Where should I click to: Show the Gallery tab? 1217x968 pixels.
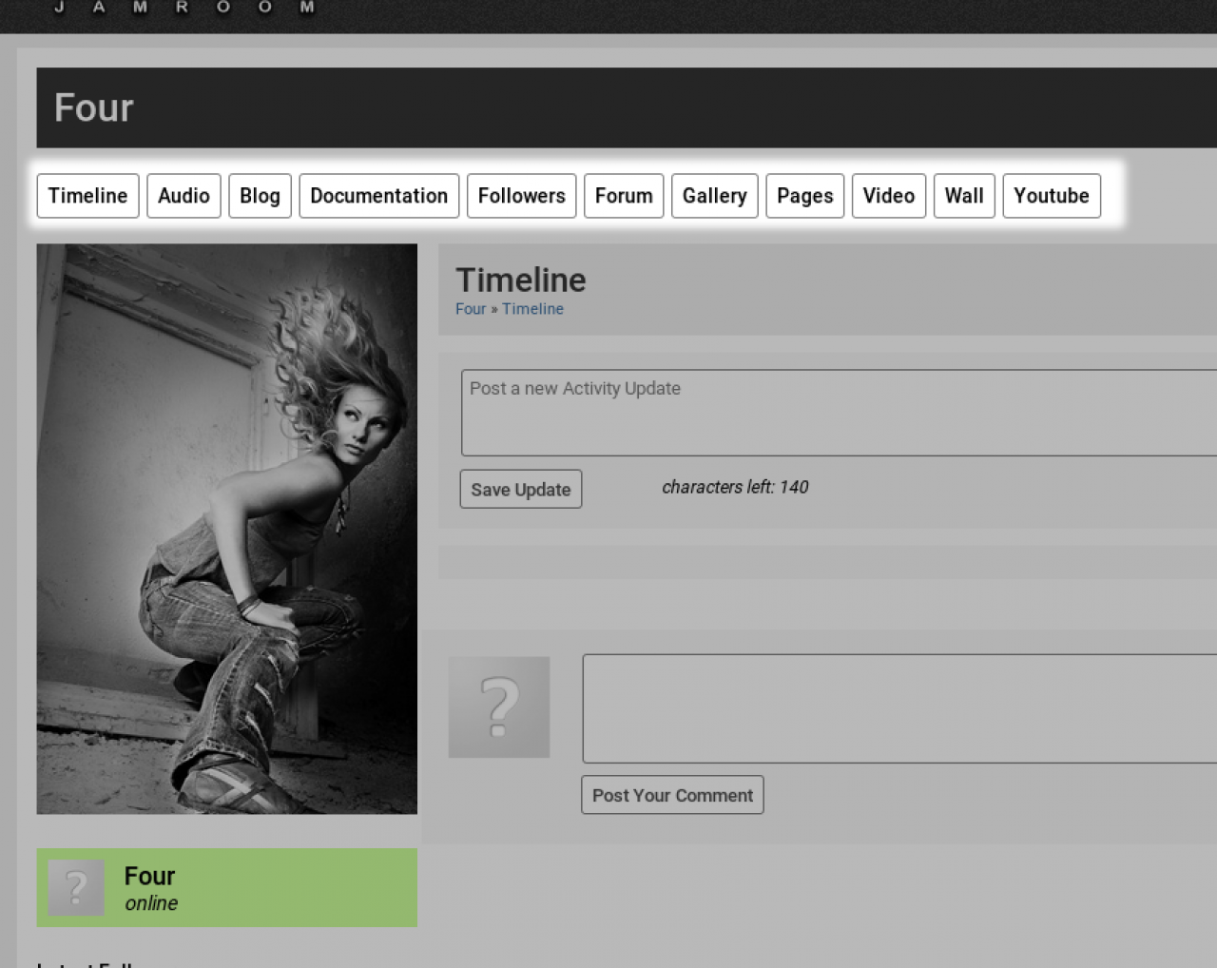coord(714,196)
